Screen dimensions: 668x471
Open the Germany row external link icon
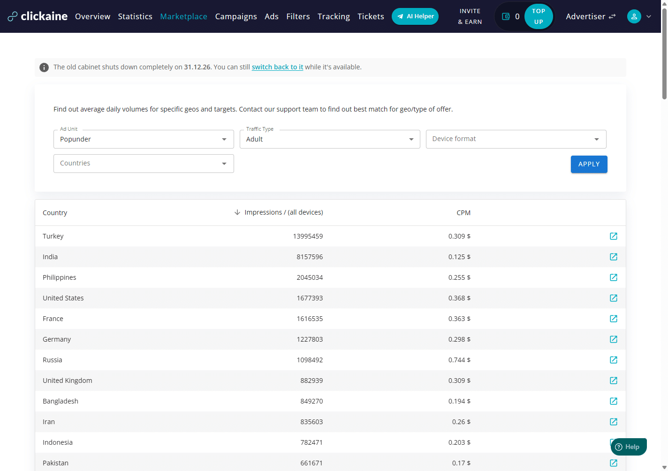coord(613,339)
